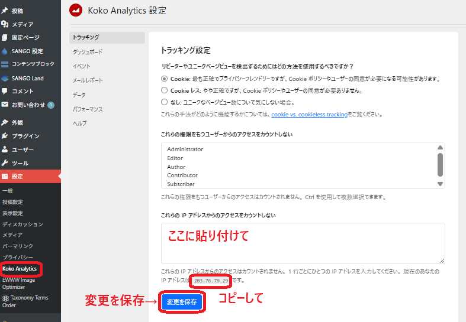466x322 pixels.
Task: Select Administrator in the role list
Action: (x=185, y=149)
